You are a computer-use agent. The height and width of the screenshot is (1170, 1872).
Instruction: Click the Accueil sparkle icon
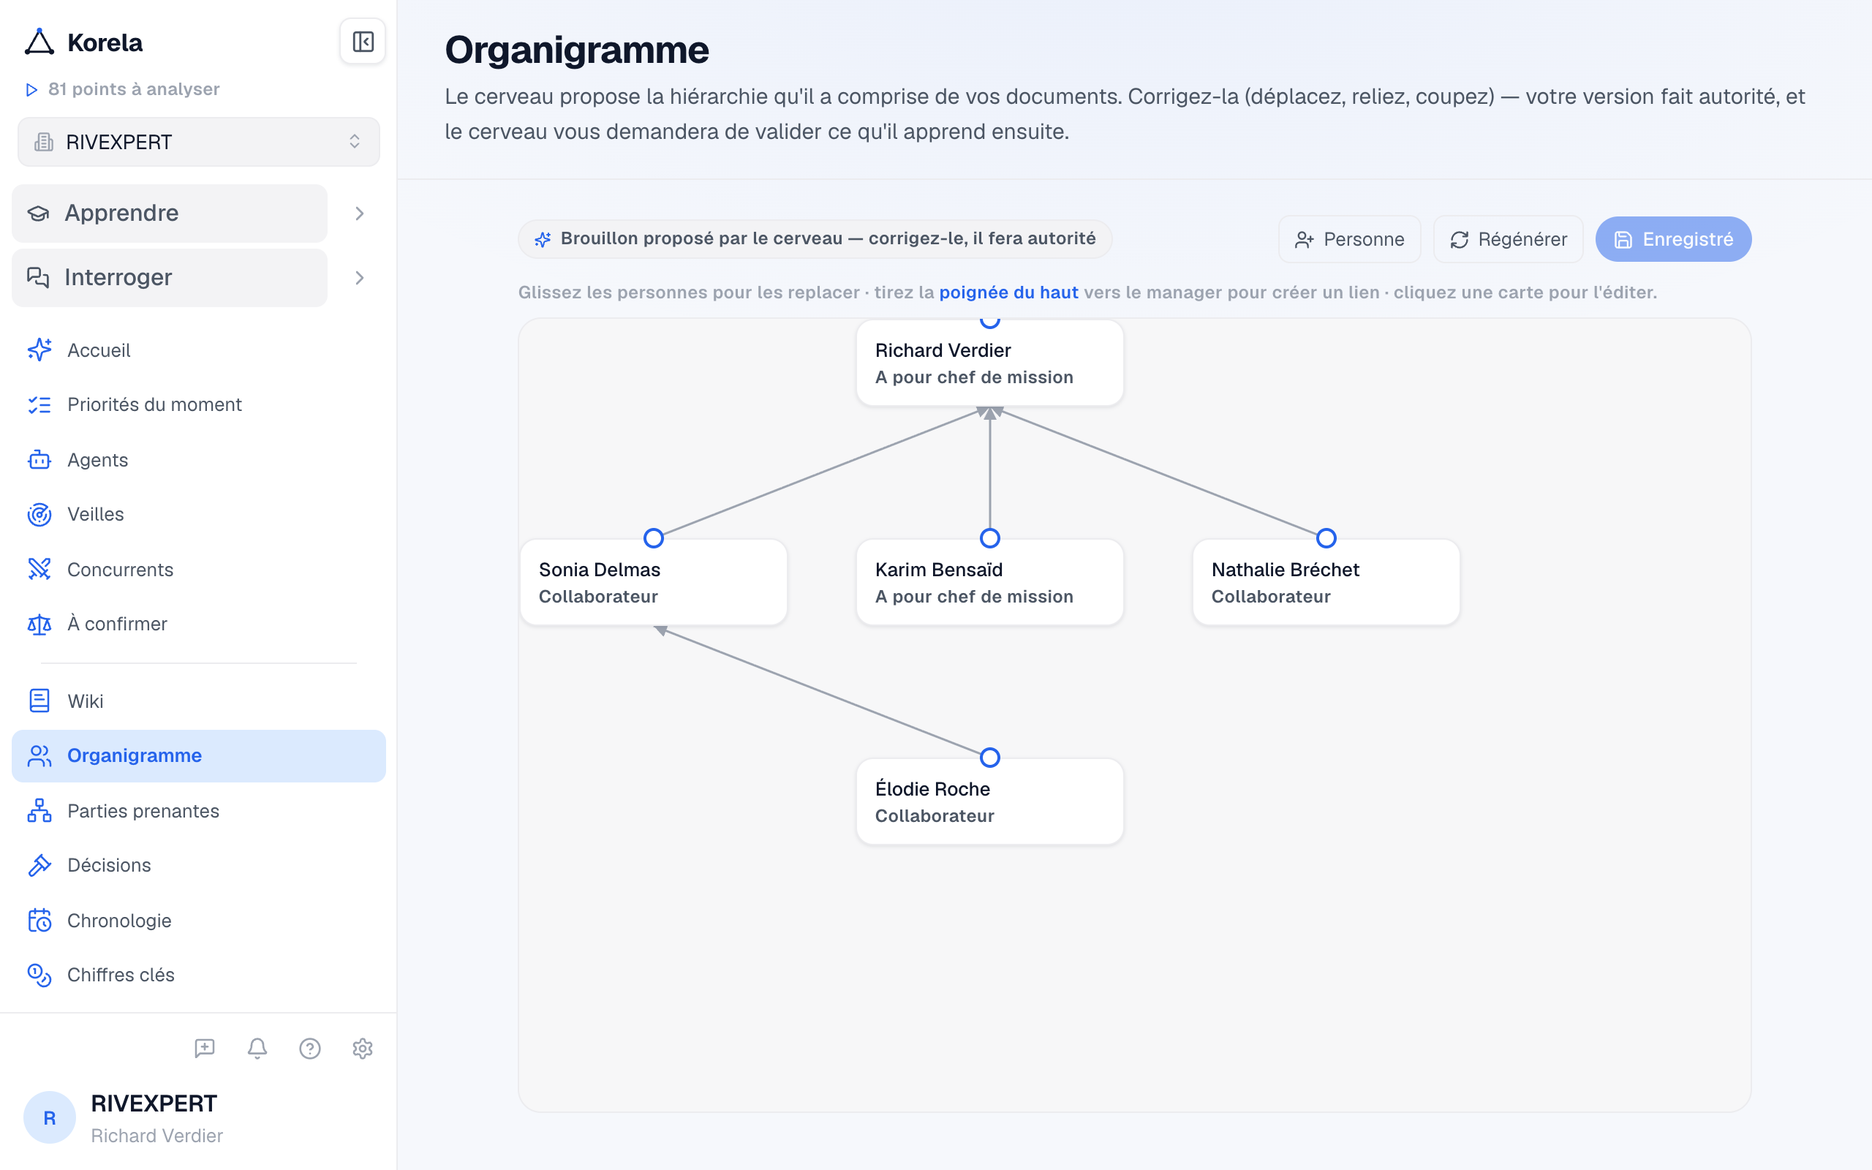click(39, 350)
